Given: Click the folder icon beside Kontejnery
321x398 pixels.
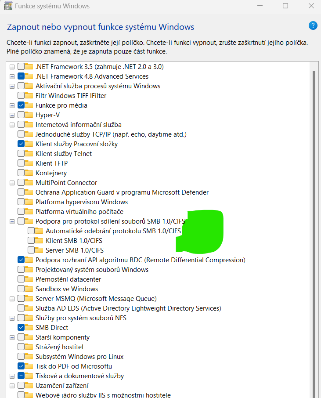Looking at the screenshot, I should pyautogui.click(x=29, y=173).
